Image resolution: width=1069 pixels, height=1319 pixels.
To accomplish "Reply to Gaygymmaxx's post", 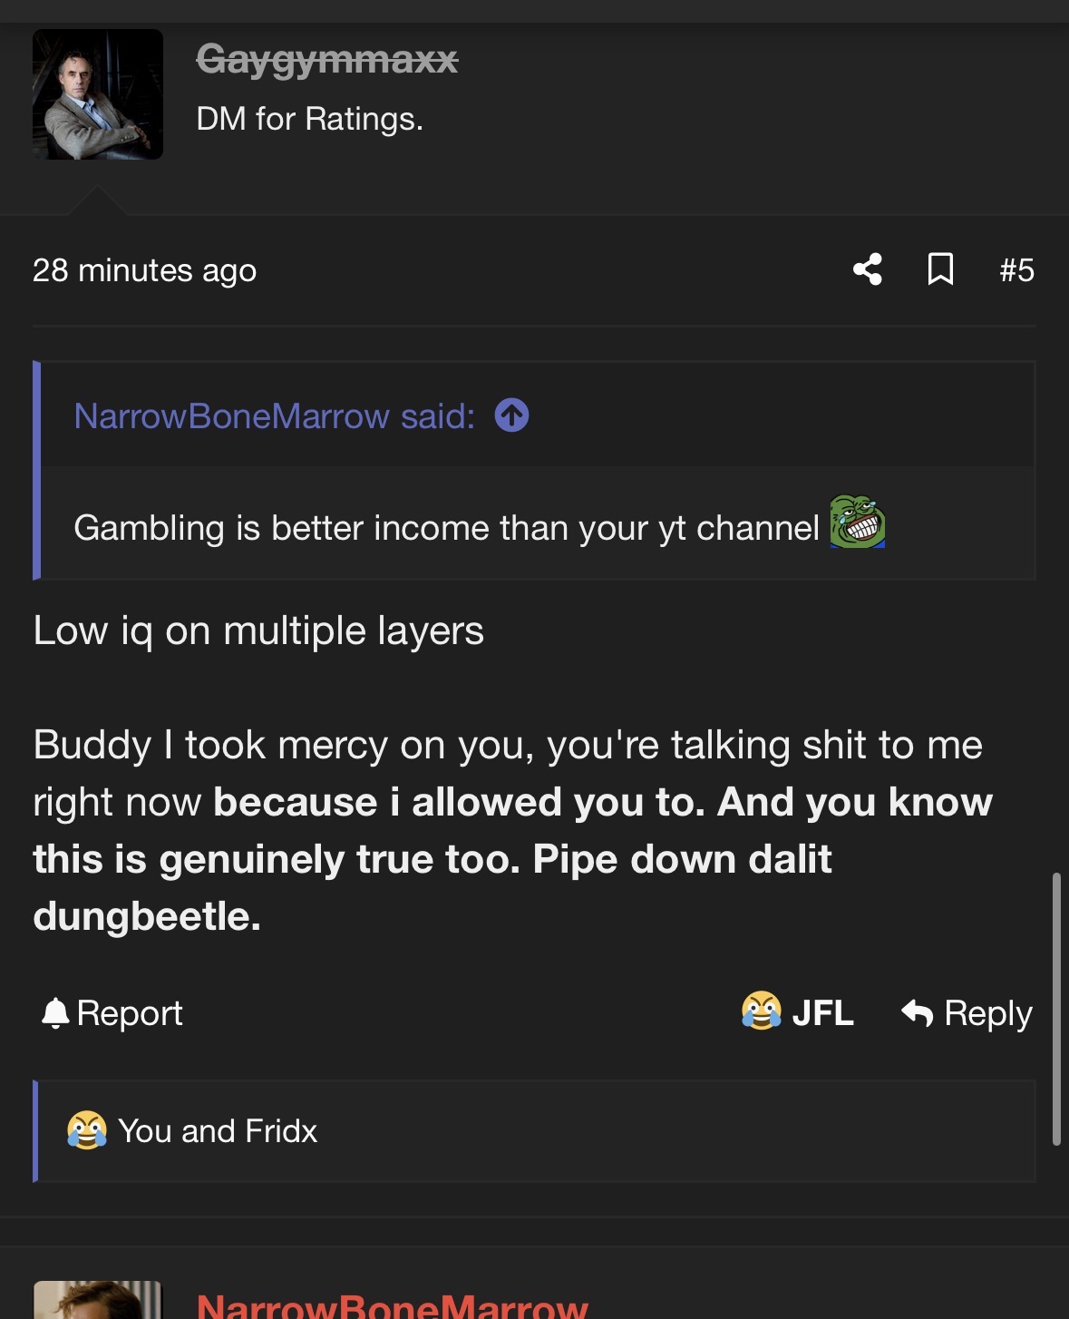I will (x=967, y=1012).
